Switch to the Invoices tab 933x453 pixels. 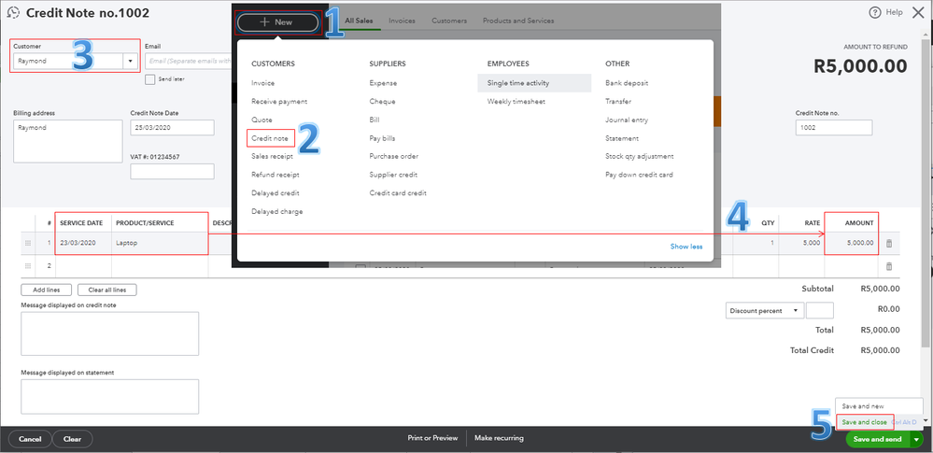click(x=403, y=21)
